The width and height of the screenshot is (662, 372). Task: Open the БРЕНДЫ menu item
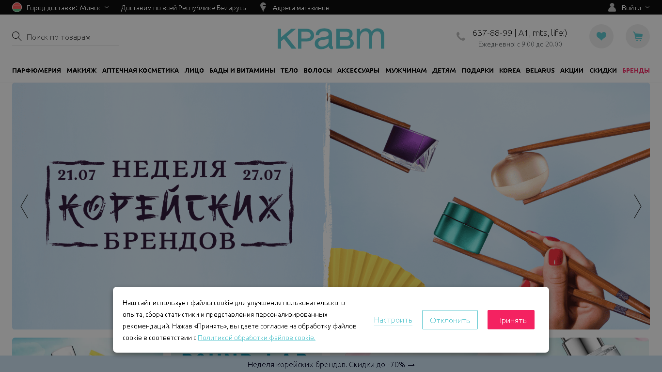coord(636,71)
